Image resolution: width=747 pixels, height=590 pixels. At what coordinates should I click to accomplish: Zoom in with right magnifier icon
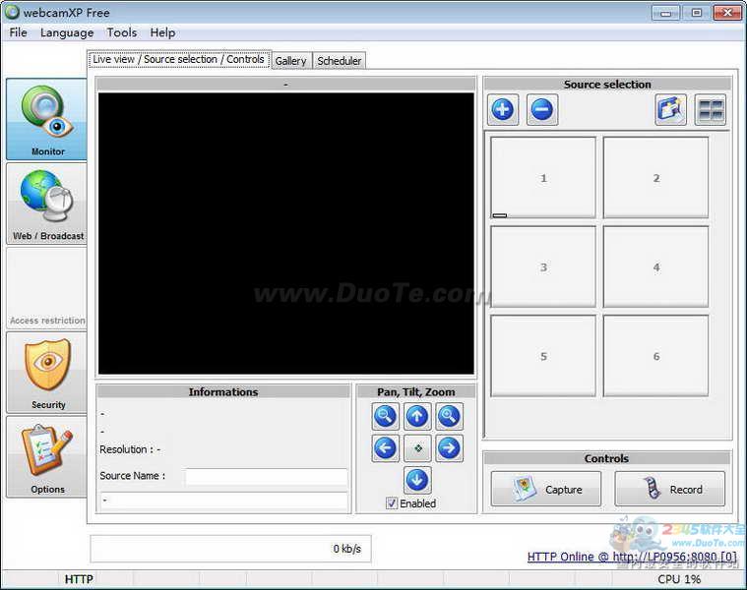pyautogui.click(x=449, y=416)
